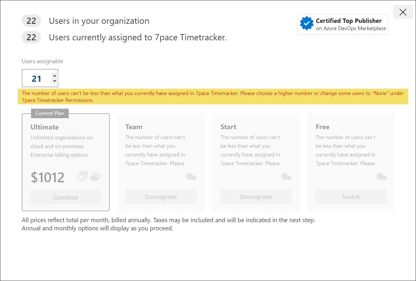Image resolution: width=416 pixels, height=281 pixels.
Task: Close the plan selection dialog
Action: pos(403,12)
